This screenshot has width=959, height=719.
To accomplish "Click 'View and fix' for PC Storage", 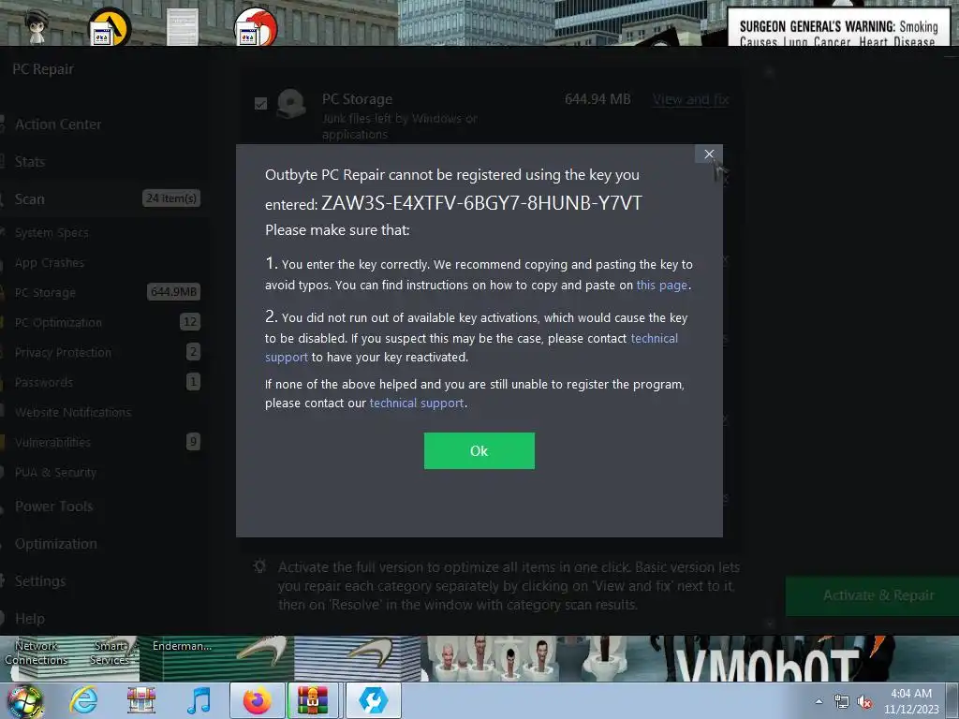I will (x=690, y=99).
